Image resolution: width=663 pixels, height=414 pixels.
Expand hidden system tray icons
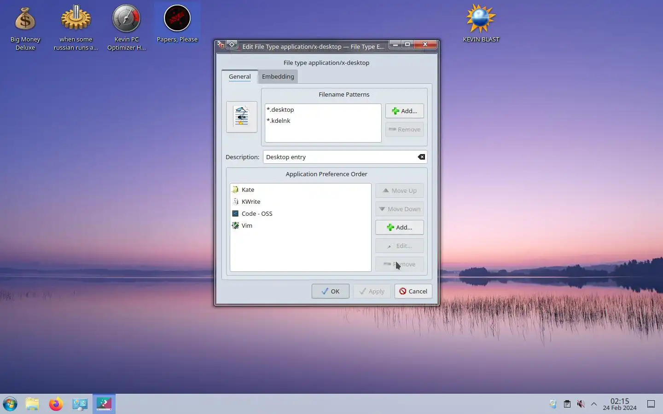pos(594,404)
